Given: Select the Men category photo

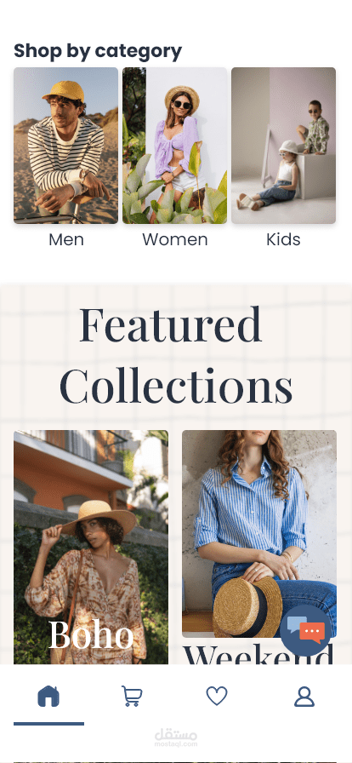Looking at the screenshot, I should click(x=65, y=146).
